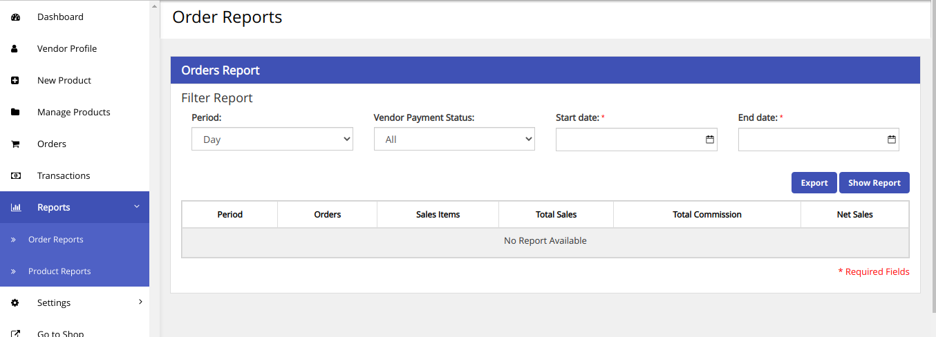Click the Manage Products folder icon
The width and height of the screenshot is (936, 337).
[15, 113]
